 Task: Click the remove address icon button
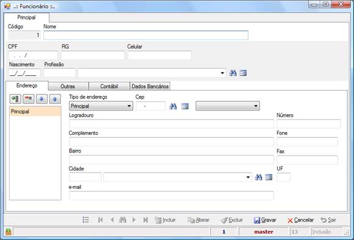(29, 99)
